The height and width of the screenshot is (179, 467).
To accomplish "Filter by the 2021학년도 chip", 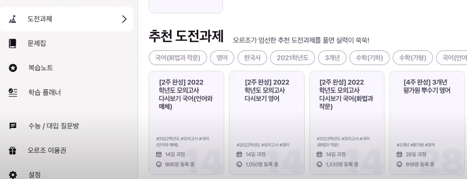I will (292, 58).
